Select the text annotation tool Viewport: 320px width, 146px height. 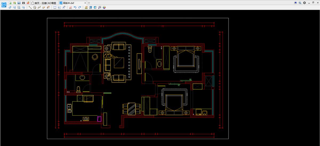64,7
